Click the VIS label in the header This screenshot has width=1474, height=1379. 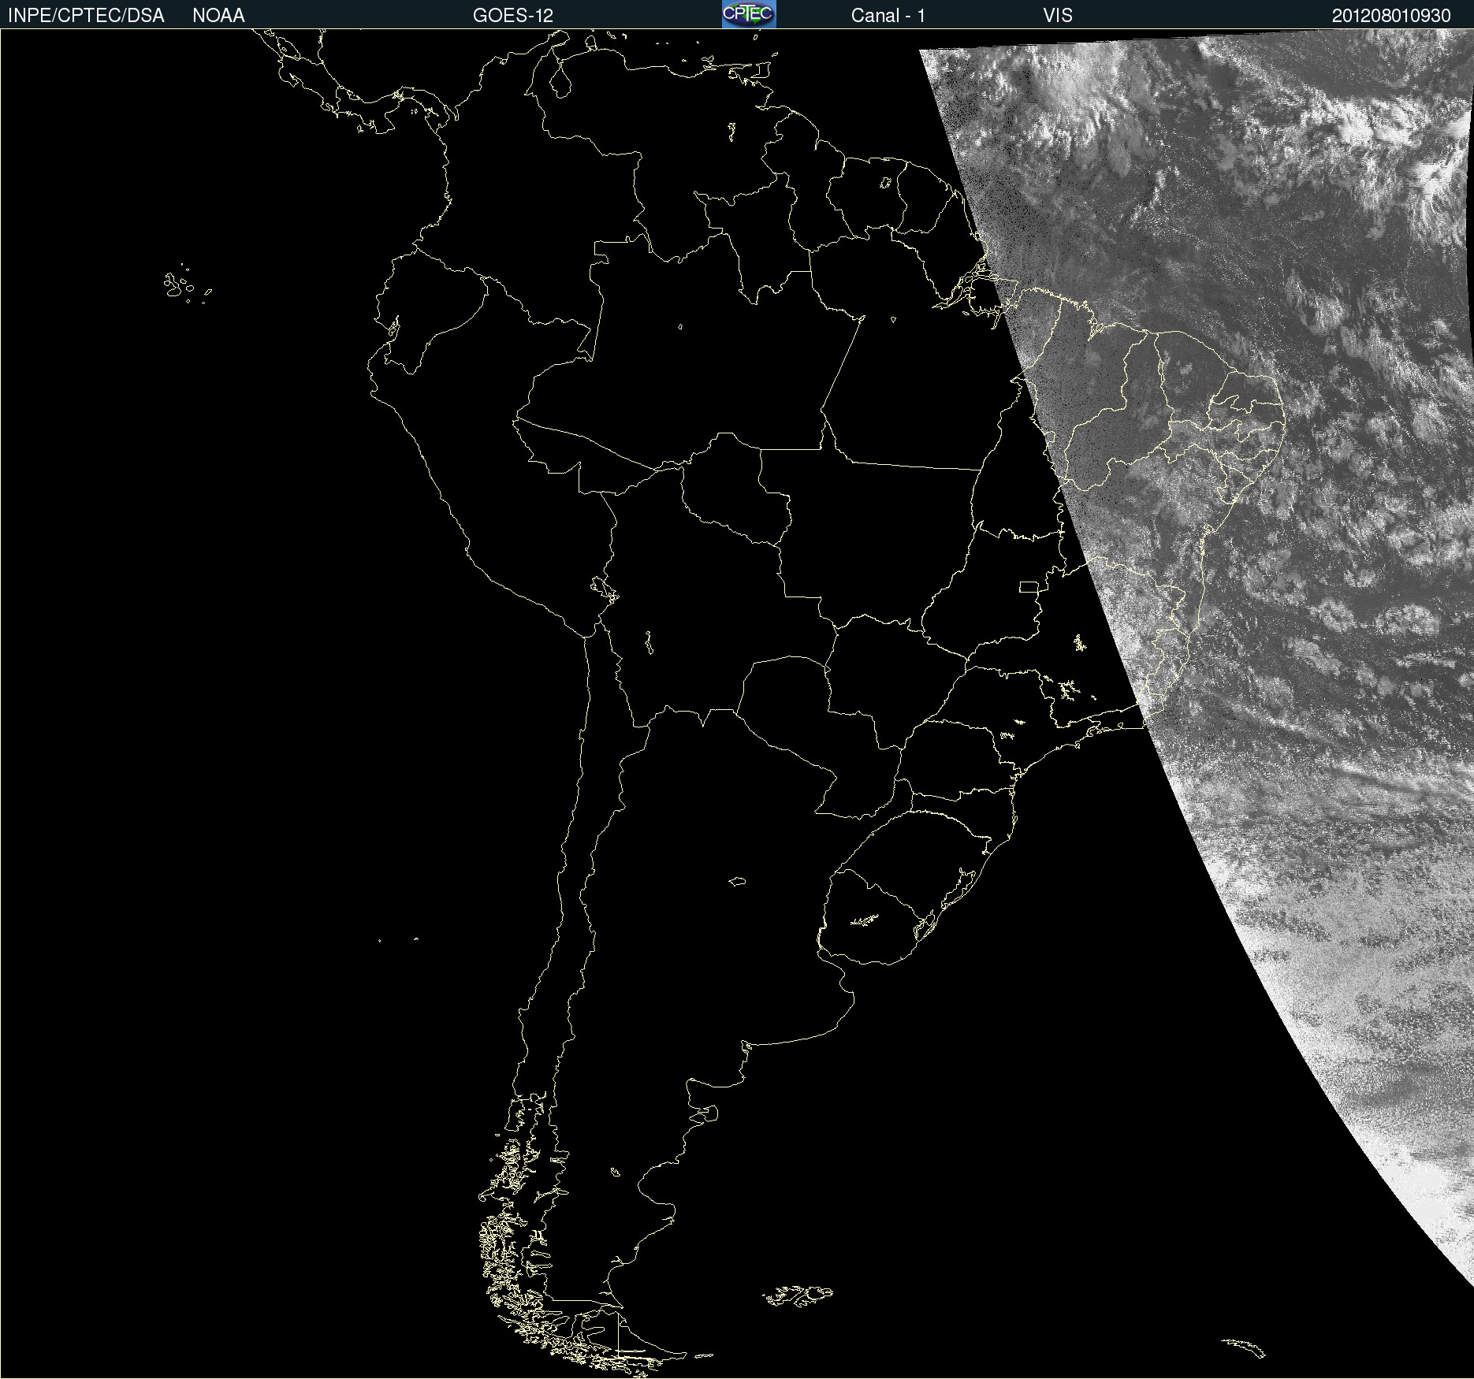tap(1058, 16)
